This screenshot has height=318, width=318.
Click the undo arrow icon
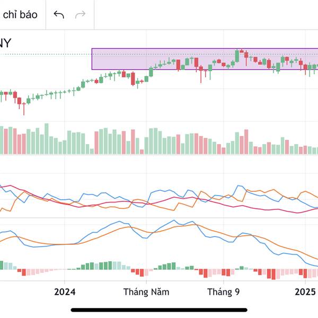coord(59,15)
